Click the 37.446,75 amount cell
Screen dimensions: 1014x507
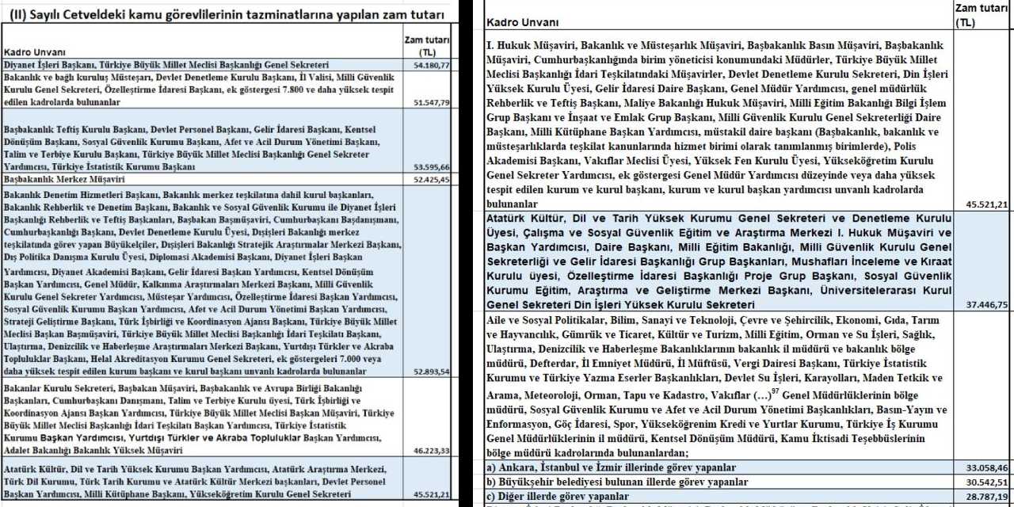click(x=981, y=304)
